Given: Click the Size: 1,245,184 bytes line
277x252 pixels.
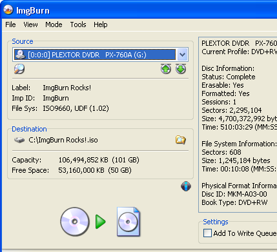Looking at the screenshot, I should click(236, 160).
